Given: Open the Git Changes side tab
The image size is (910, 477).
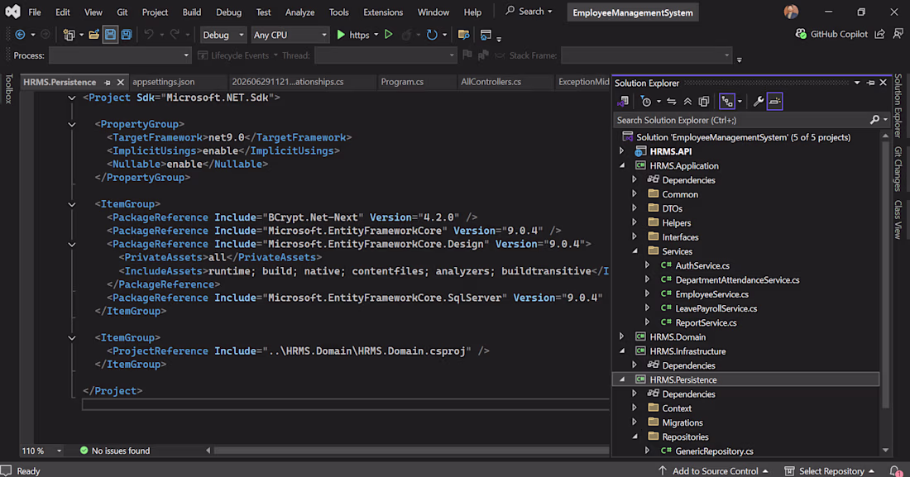Looking at the screenshot, I should [x=898, y=169].
